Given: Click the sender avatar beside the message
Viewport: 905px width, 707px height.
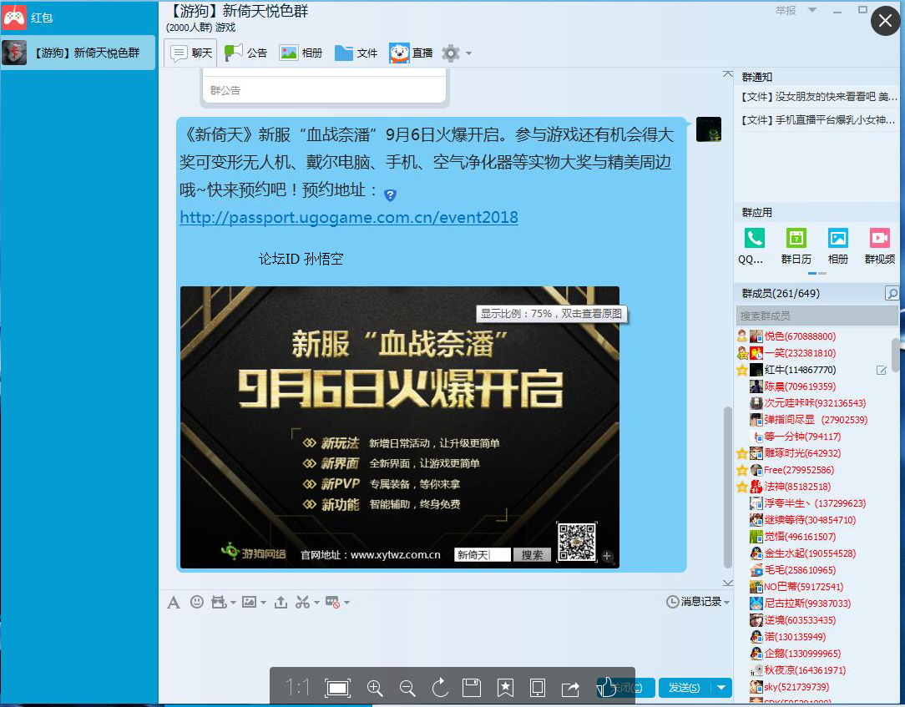Looking at the screenshot, I should coord(709,129).
